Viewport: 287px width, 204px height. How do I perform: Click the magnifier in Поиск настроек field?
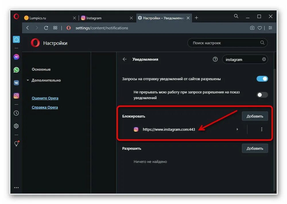coord(262,43)
